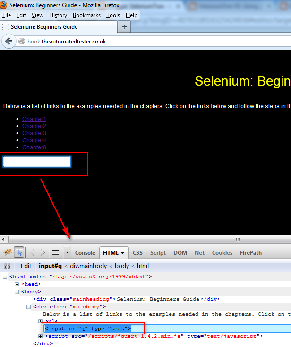The image size is (291, 347).
Task: Open a new tab with plus button
Action: (x=124, y=27)
